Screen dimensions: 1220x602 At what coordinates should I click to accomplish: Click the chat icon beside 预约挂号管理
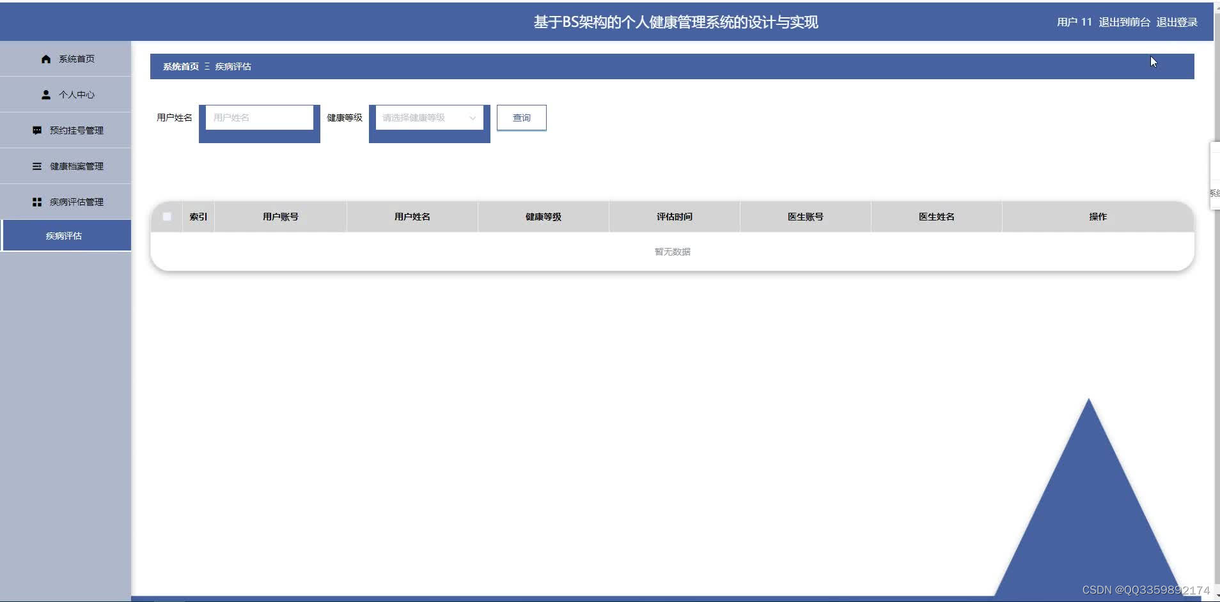click(x=37, y=130)
